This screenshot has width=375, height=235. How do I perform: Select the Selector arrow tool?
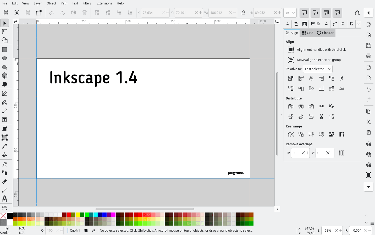(x=4, y=23)
